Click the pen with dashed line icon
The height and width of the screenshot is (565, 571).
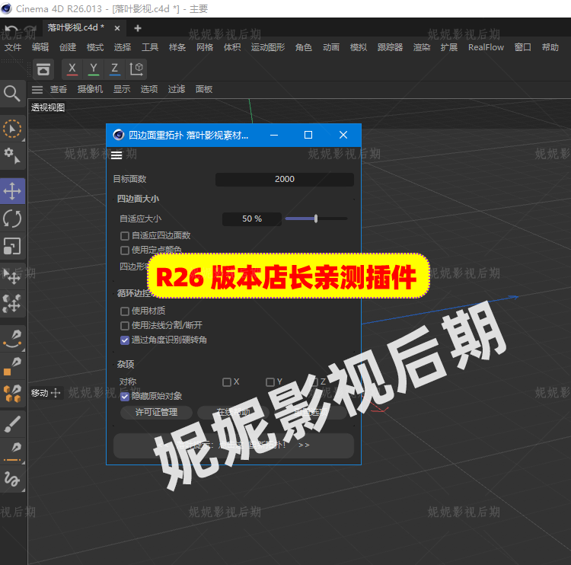click(x=12, y=452)
